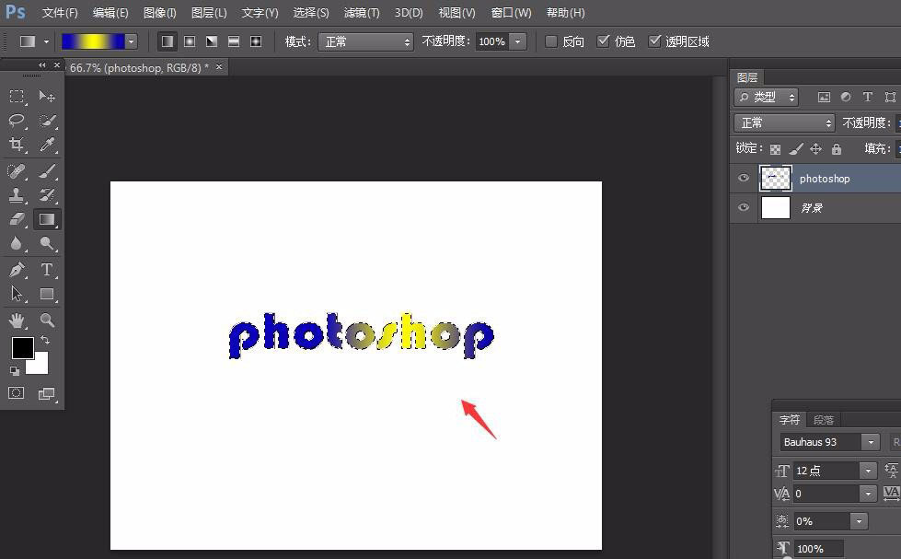Screen dimensions: 901x559
Task: Click the 图层 panel tab
Action: coord(747,77)
